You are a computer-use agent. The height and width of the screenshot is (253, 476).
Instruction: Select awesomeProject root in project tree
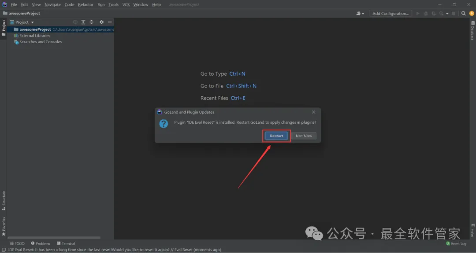60,29
